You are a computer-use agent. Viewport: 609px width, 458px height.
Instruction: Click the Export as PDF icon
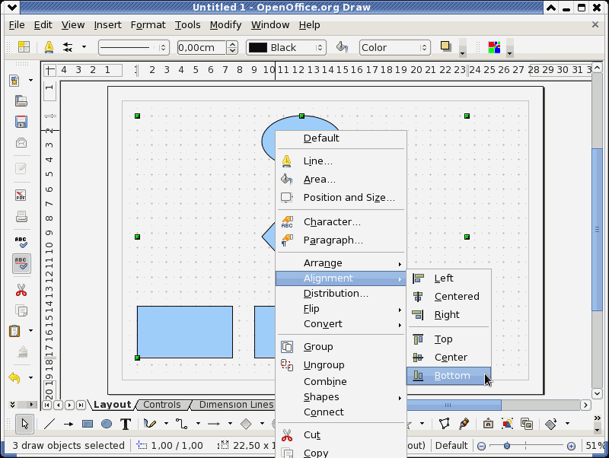tap(21, 195)
